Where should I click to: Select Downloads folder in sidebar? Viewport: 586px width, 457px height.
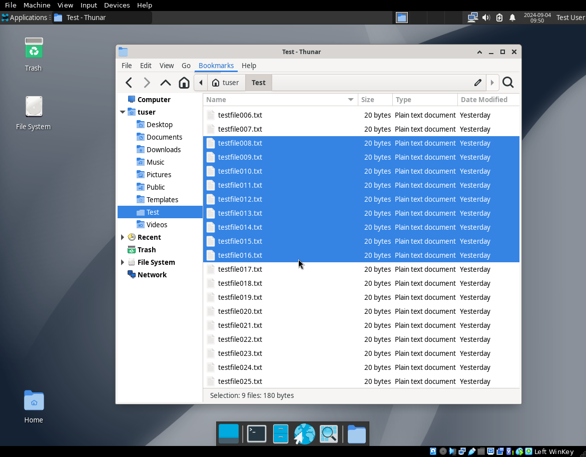163,150
